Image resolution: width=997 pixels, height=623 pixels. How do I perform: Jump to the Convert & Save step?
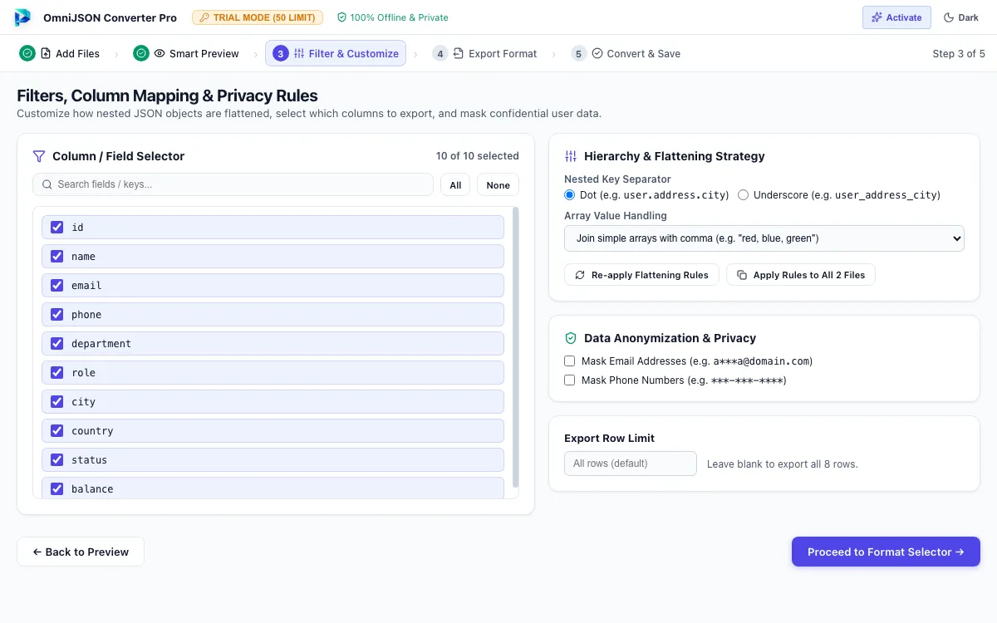coord(626,53)
